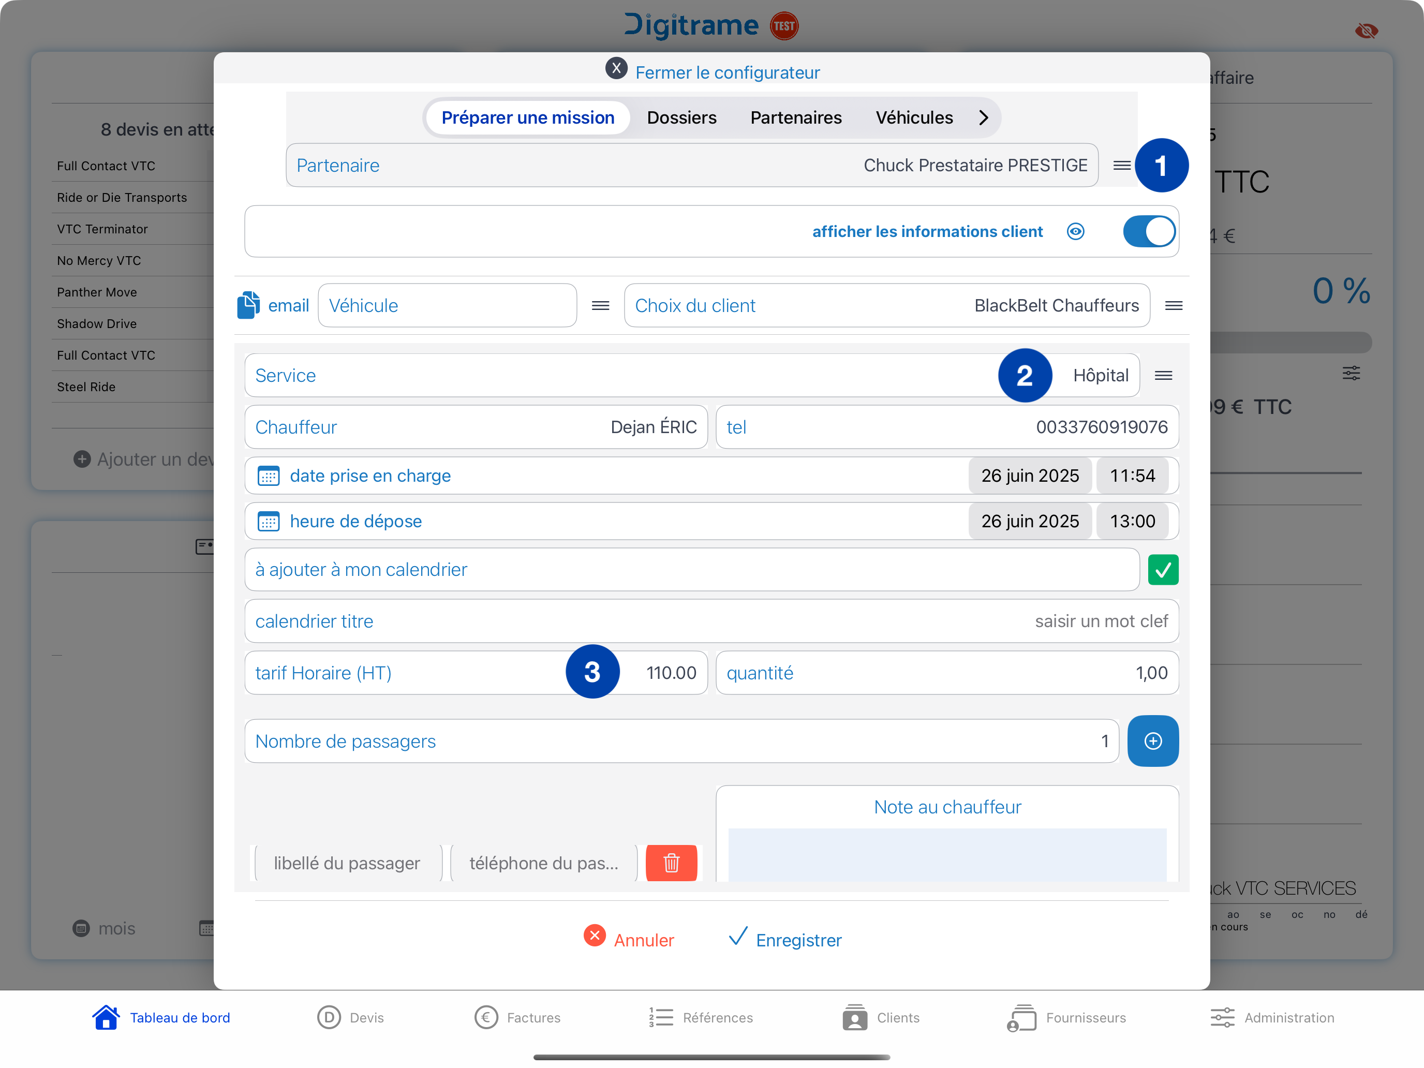Delete passenger with the red trash button

[672, 863]
